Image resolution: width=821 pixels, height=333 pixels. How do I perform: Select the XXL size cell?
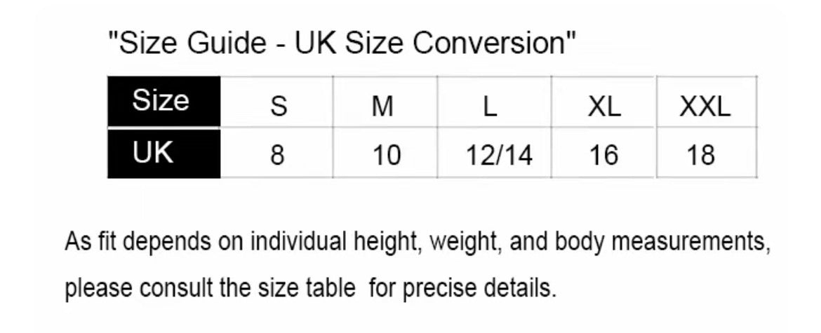tap(707, 102)
